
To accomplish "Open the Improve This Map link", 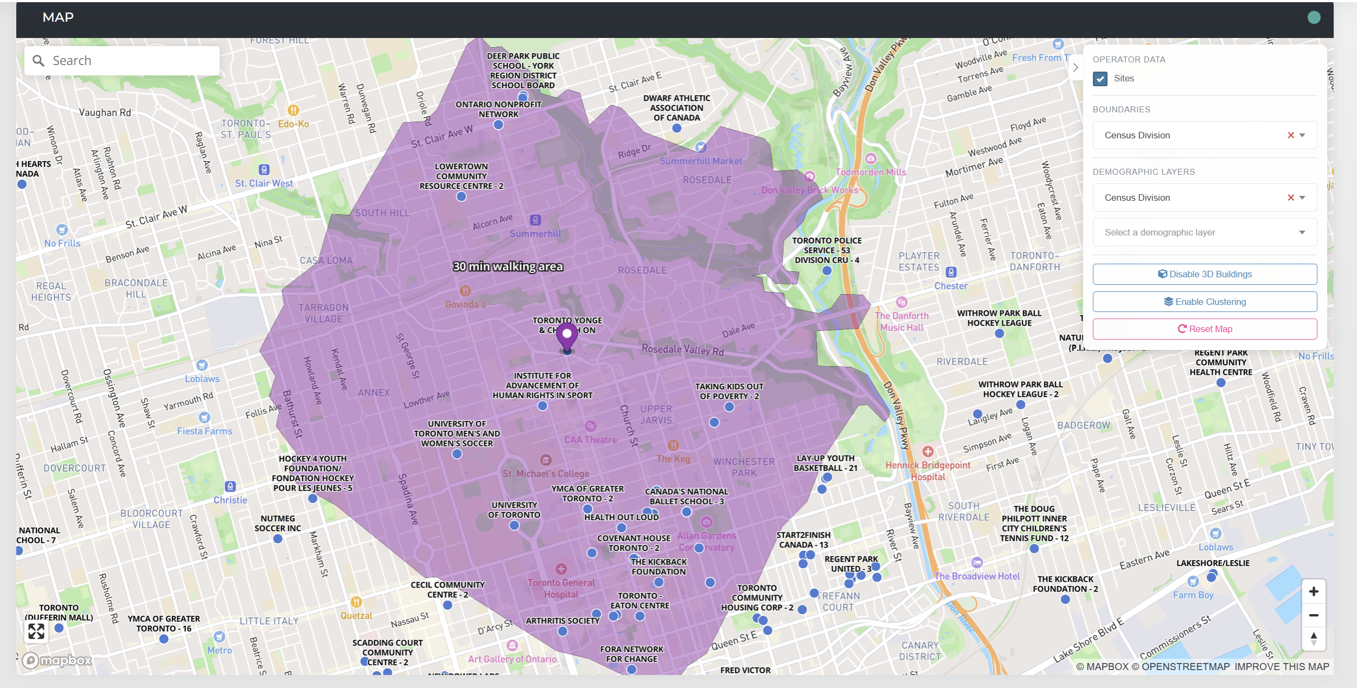I will tap(1282, 667).
